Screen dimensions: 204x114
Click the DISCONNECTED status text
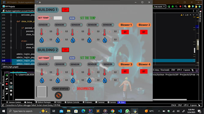click(x=85, y=89)
